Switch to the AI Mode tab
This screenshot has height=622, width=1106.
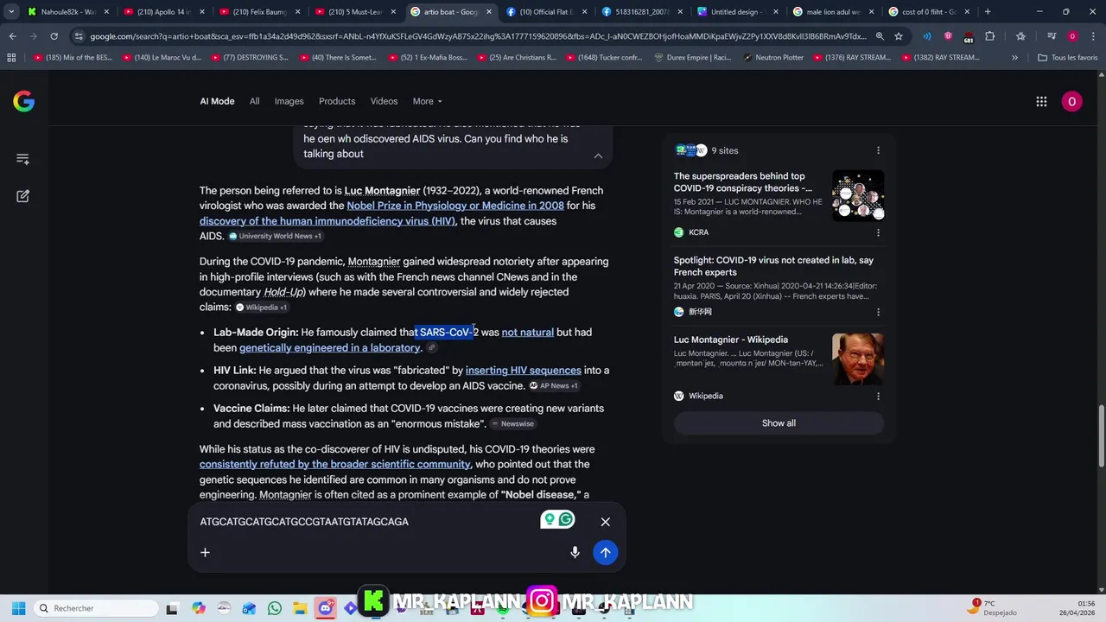[x=217, y=101]
